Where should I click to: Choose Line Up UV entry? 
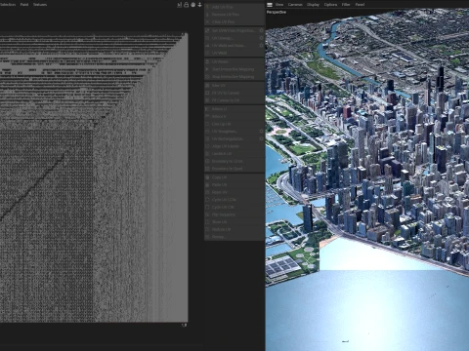point(234,124)
